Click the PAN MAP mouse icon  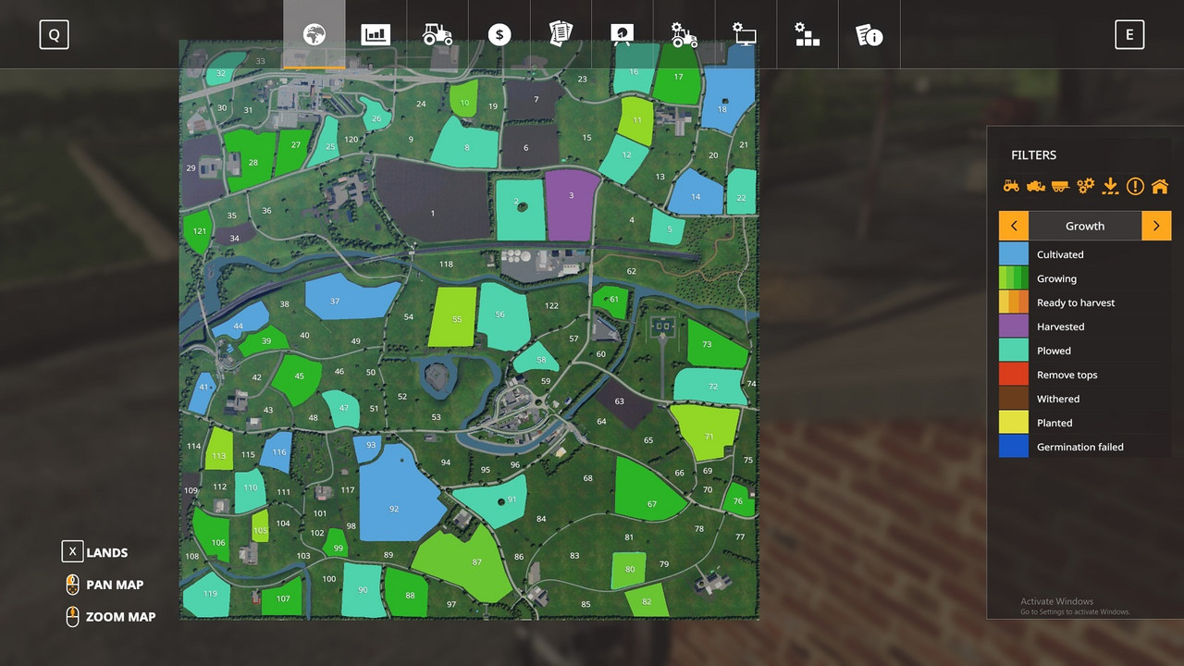click(72, 585)
